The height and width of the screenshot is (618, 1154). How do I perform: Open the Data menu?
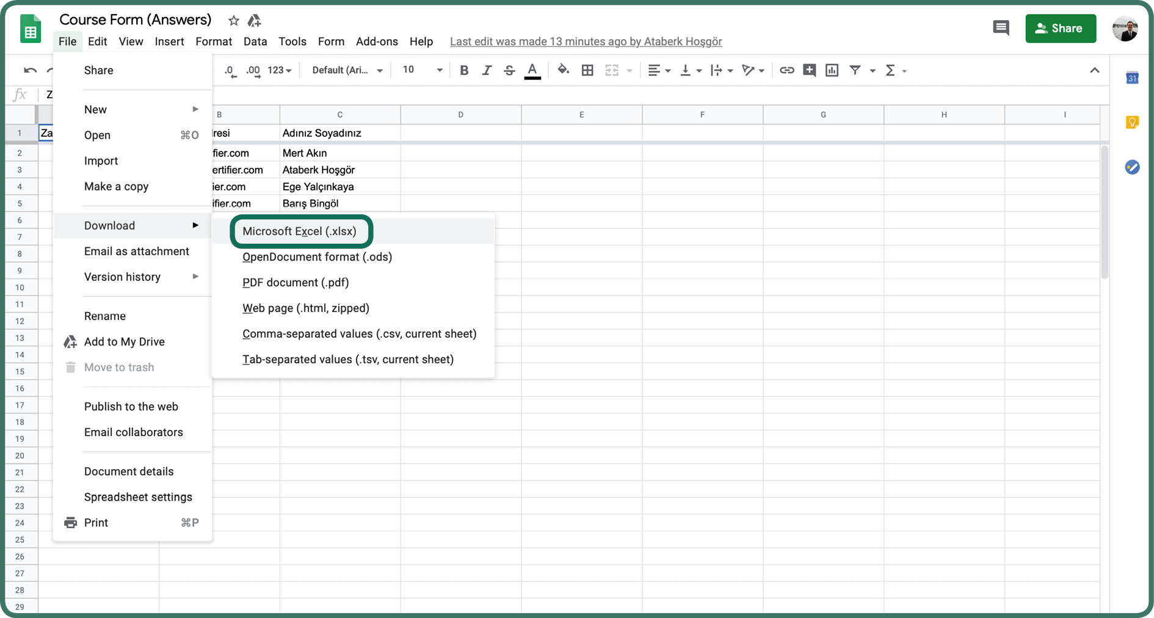coord(255,42)
